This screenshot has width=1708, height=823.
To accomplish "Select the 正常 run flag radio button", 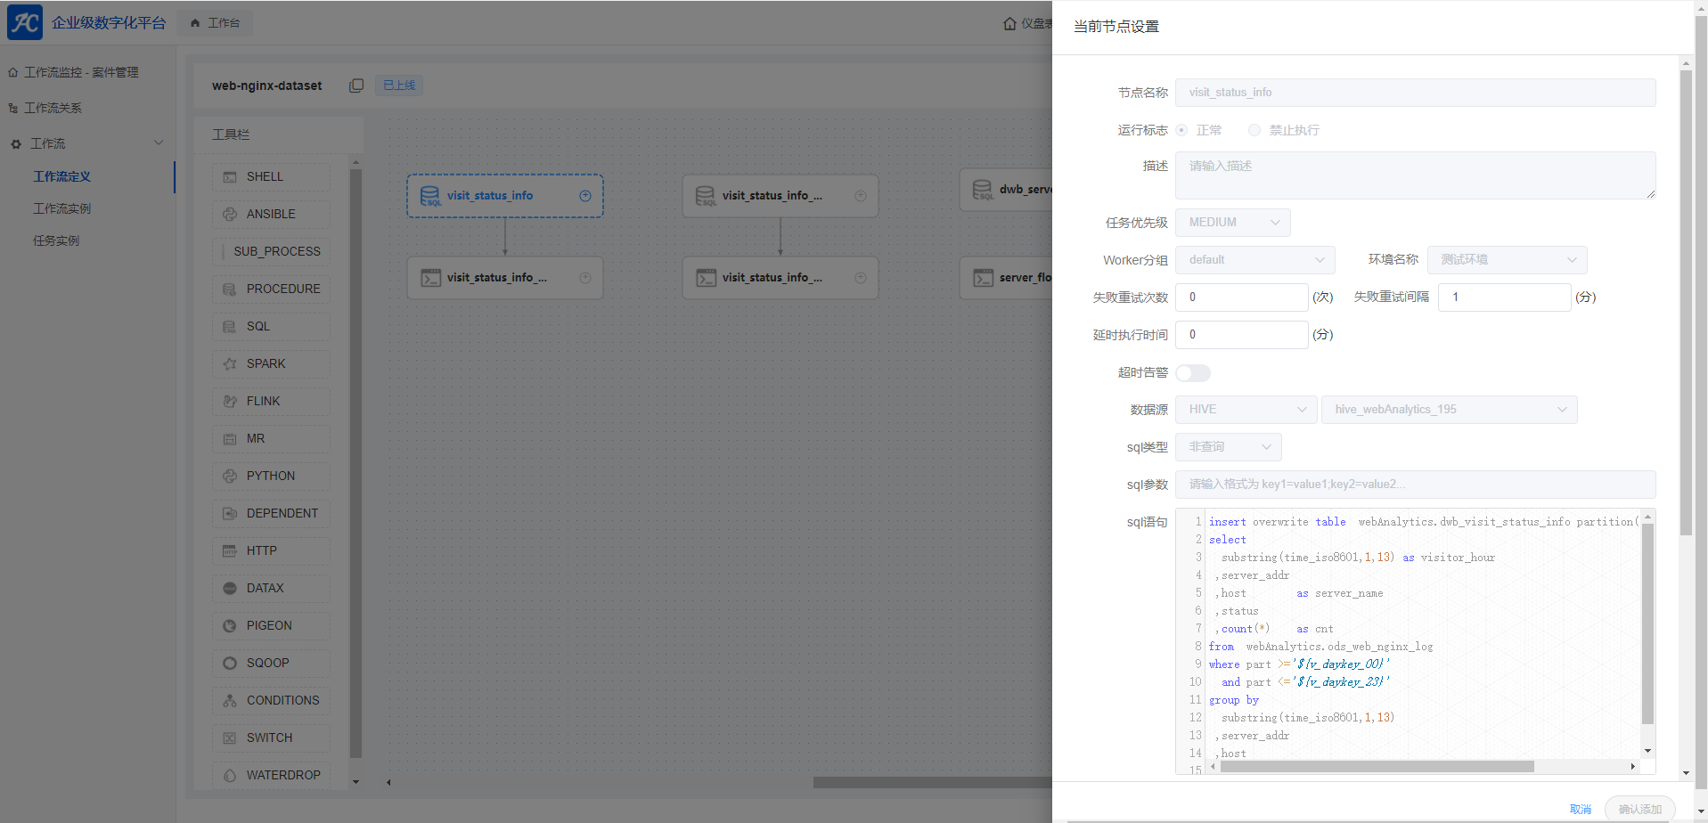I will [x=1181, y=130].
